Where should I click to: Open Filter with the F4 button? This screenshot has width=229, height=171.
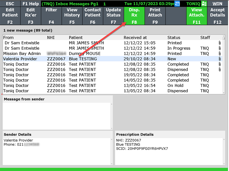(51, 16)
